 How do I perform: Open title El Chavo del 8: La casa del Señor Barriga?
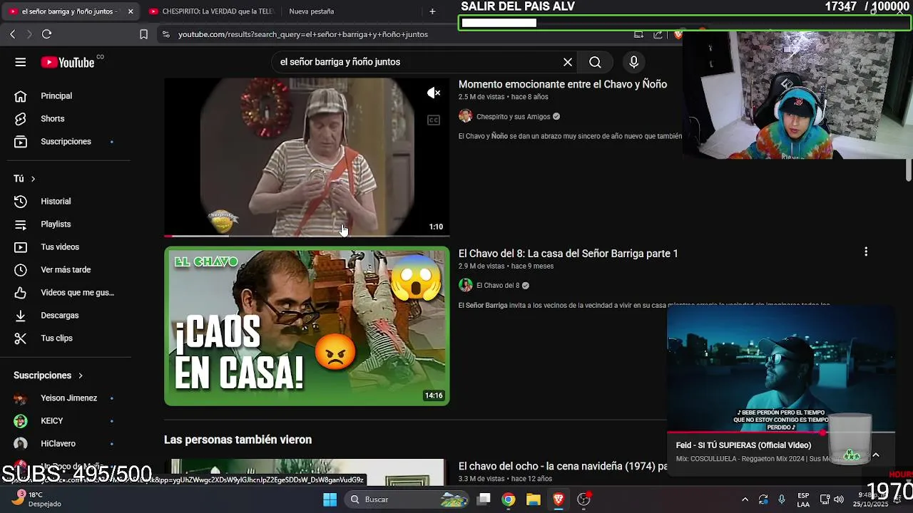click(x=568, y=254)
